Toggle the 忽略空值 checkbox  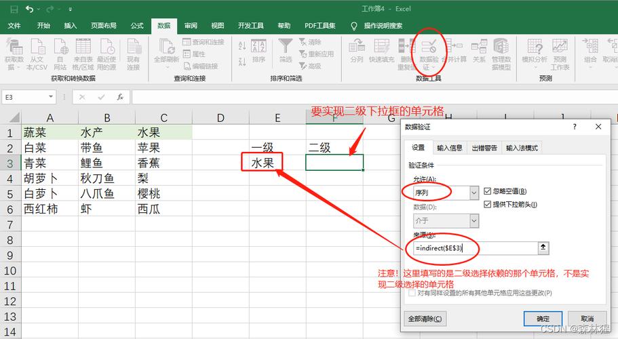(x=487, y=191)
